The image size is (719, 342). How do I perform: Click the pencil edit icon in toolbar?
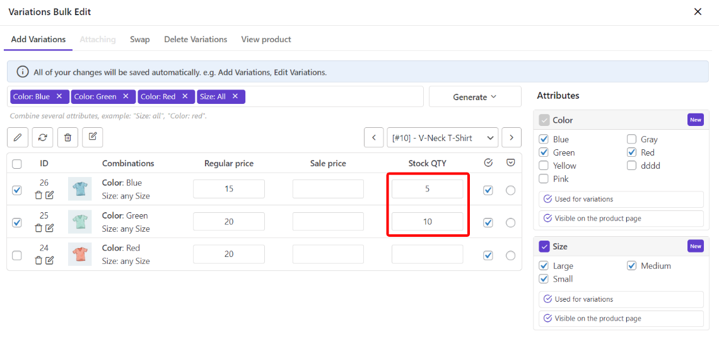click(17, 137)
